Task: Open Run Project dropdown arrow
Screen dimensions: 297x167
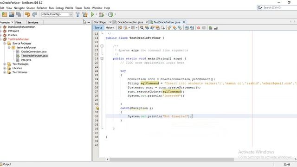Action: pos(97,14)
